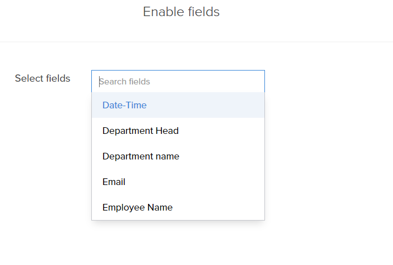This screenshot has width=393, height=265.
Task: Click the Department Head list item
Action: 140,131
